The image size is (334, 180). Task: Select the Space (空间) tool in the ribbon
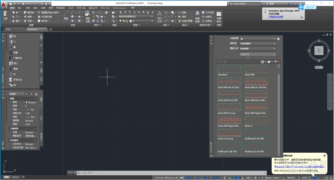coord(28,21)
